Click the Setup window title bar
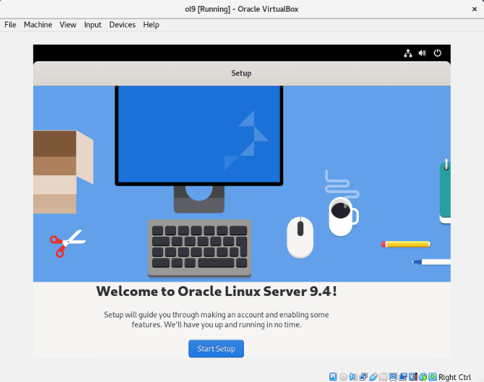 tap(242, 74)
